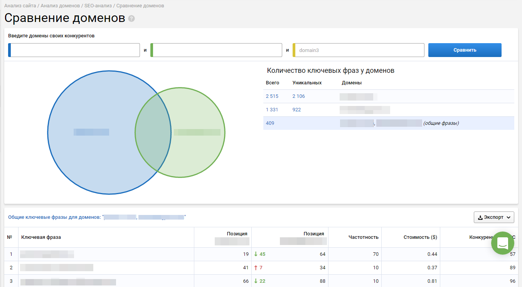The width and height of the screenshot is (522, 287).
Task: Sort by the Стоимость ($) column header
Action: (420, 237)
